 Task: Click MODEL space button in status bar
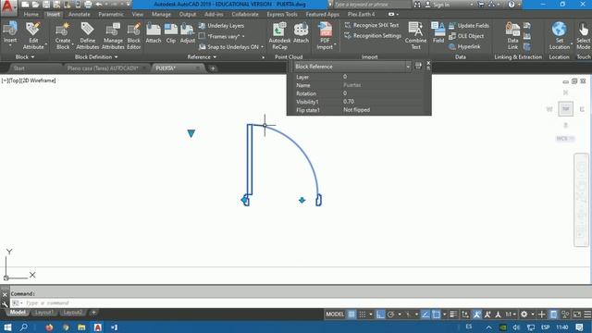pos(335,314)
